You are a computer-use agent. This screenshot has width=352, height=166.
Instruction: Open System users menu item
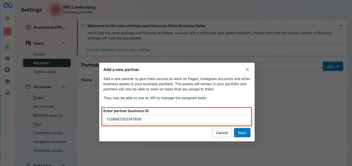[x=45, y=72]
